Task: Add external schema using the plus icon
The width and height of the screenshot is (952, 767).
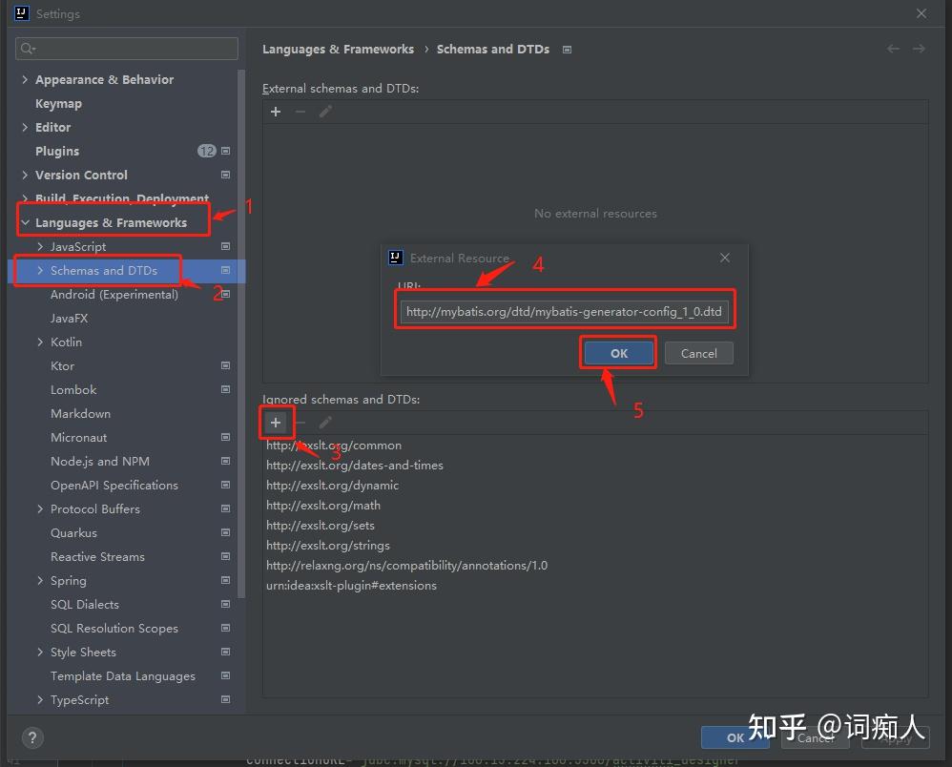Action: [276, 112]
